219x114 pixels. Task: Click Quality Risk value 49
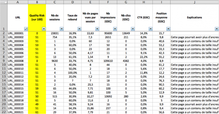tap(37, 104)
